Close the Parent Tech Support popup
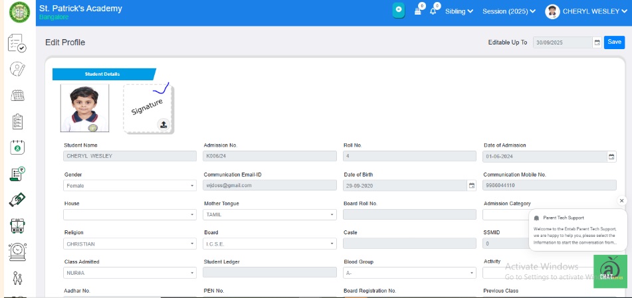This screenshot has width=632, height=298. 621,200
